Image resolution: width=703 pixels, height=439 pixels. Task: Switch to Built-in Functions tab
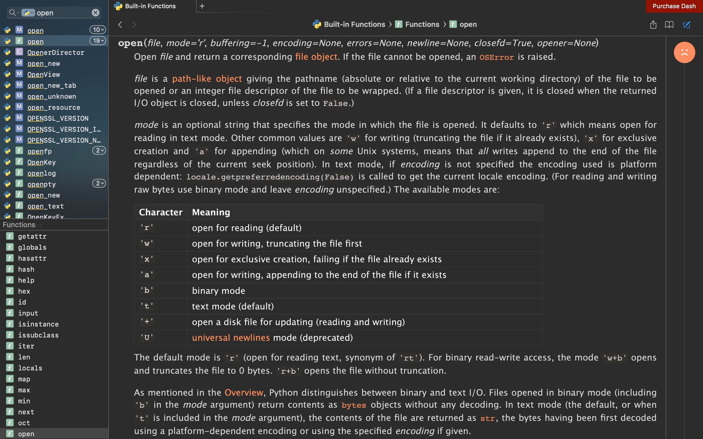pyautogui.click(x=150, y=6)
